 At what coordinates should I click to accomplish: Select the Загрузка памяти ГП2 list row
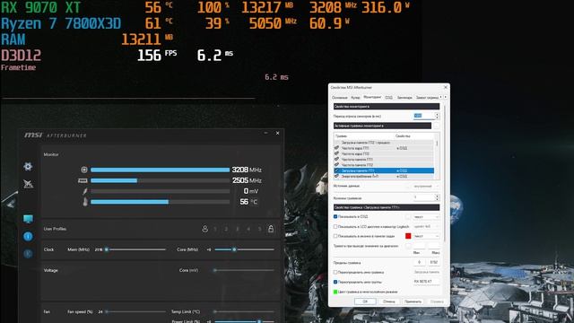[384, 143]
